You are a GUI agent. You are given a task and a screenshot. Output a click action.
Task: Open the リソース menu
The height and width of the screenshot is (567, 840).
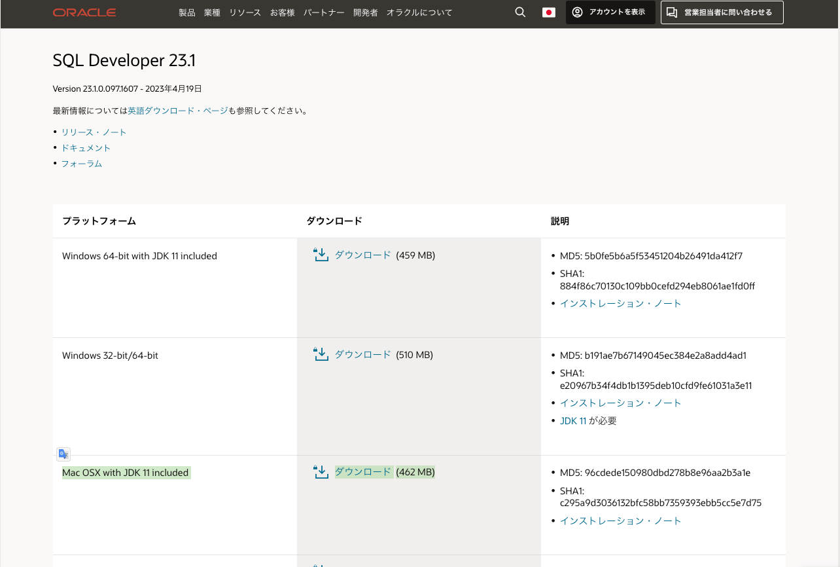tap(245, 12)
